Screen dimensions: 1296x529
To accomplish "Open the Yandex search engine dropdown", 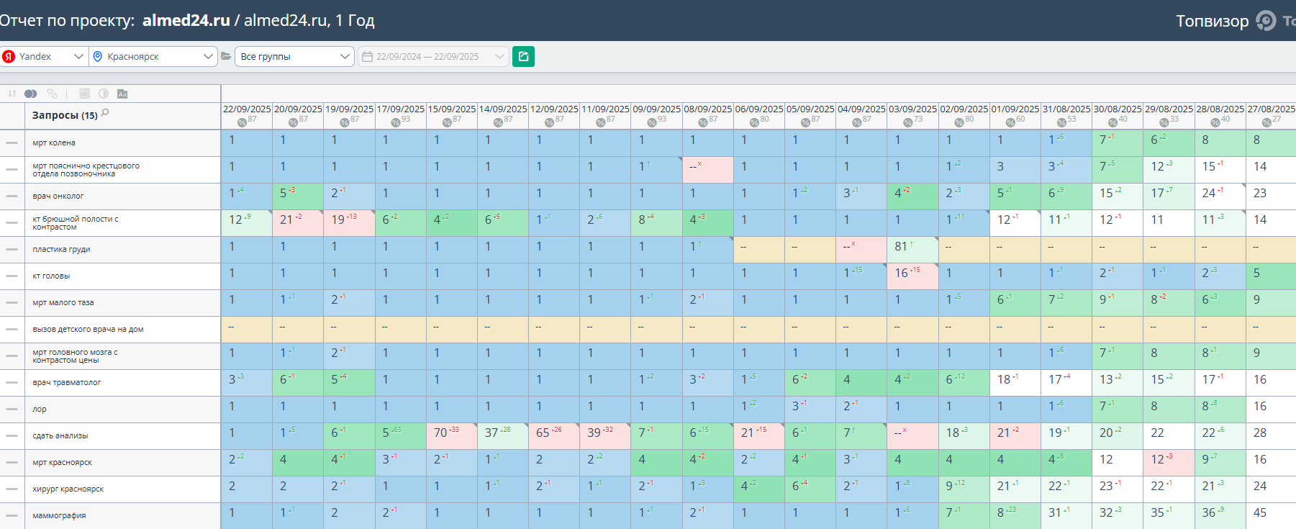I will [x=44, y=56].
